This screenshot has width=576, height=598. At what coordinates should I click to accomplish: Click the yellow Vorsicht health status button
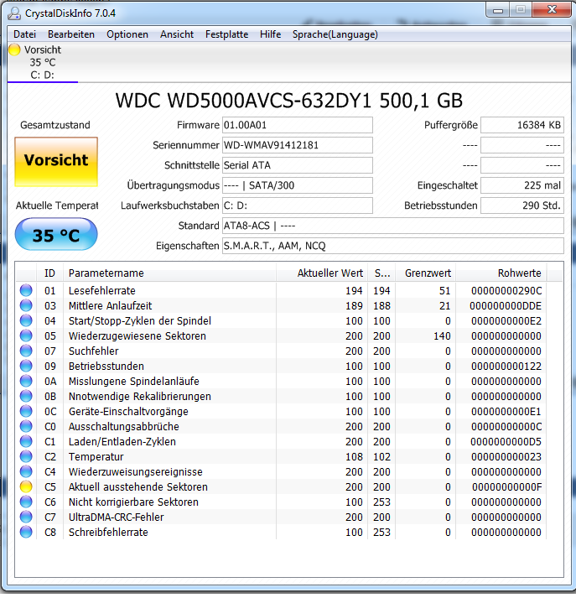coord(56,162)
